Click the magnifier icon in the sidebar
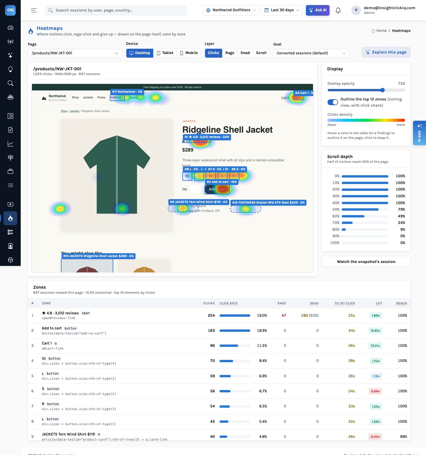 click(x=10, y=83)
